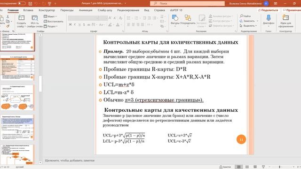Open the user account avatar
The height and width of the screenshot is (169, 301).
point(266,3)
